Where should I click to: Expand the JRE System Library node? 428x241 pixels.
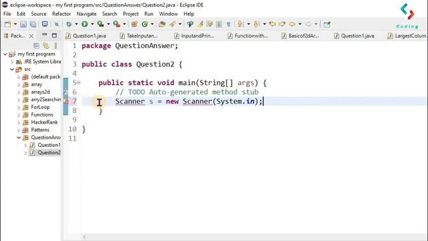point(12,62)
